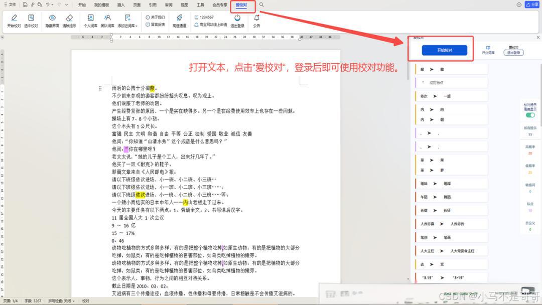Filter by 敏感词 count
This screenshot has width=542, height=305.
point(530,188)
